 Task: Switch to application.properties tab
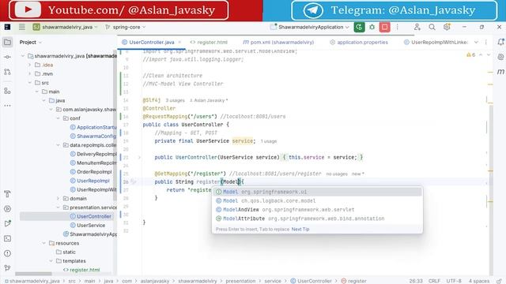[x=358, y=42]
